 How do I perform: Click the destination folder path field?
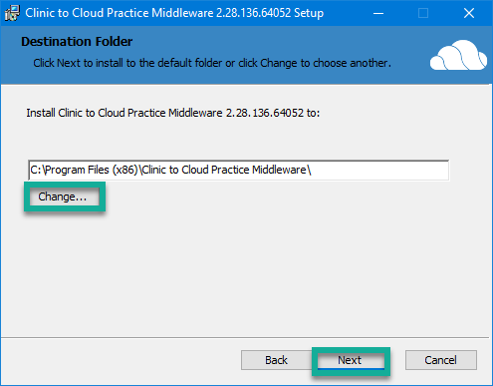[x=239, y=170]
